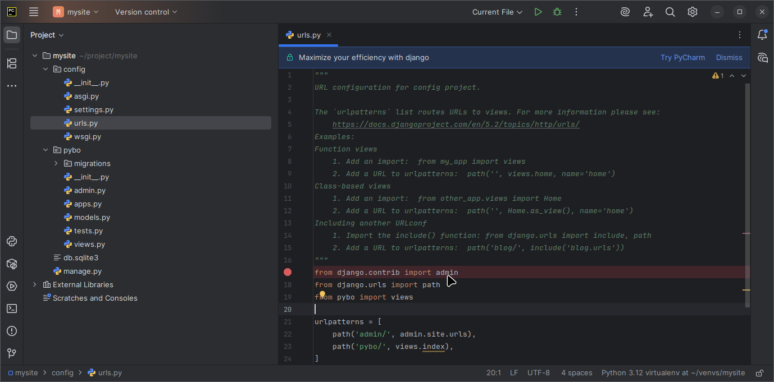
Task: Expand External Libraries node
Action: [35, 284]
